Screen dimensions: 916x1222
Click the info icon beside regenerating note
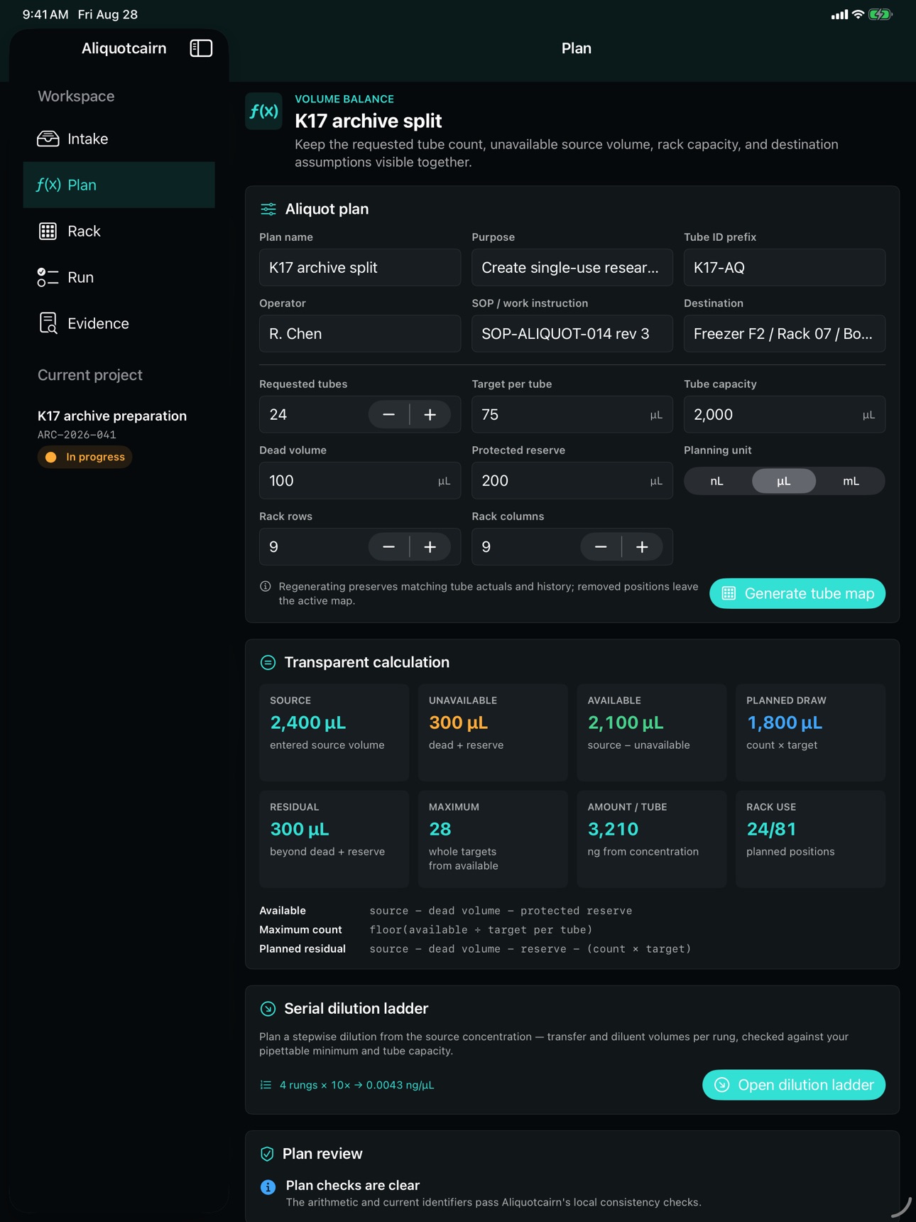(x=266, y=586)
